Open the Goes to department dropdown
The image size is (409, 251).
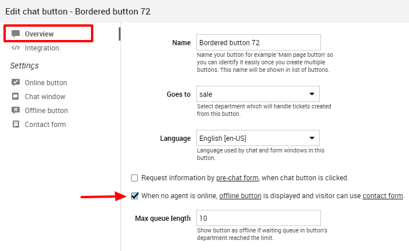tap(257, 93)
